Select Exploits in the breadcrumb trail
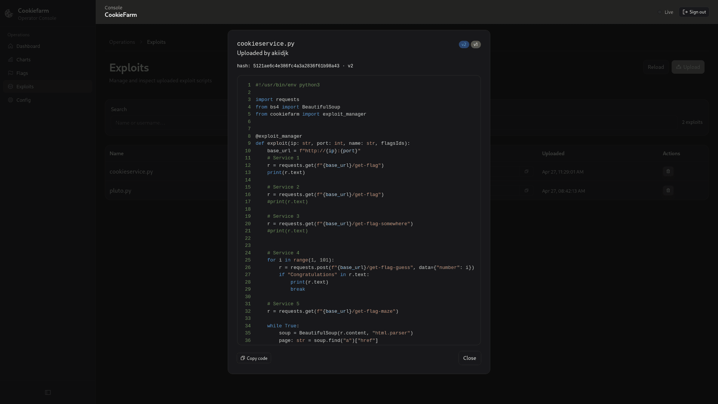Image resolution: width=718 pixels, height=404 pixels. click(x=156, y=42)
